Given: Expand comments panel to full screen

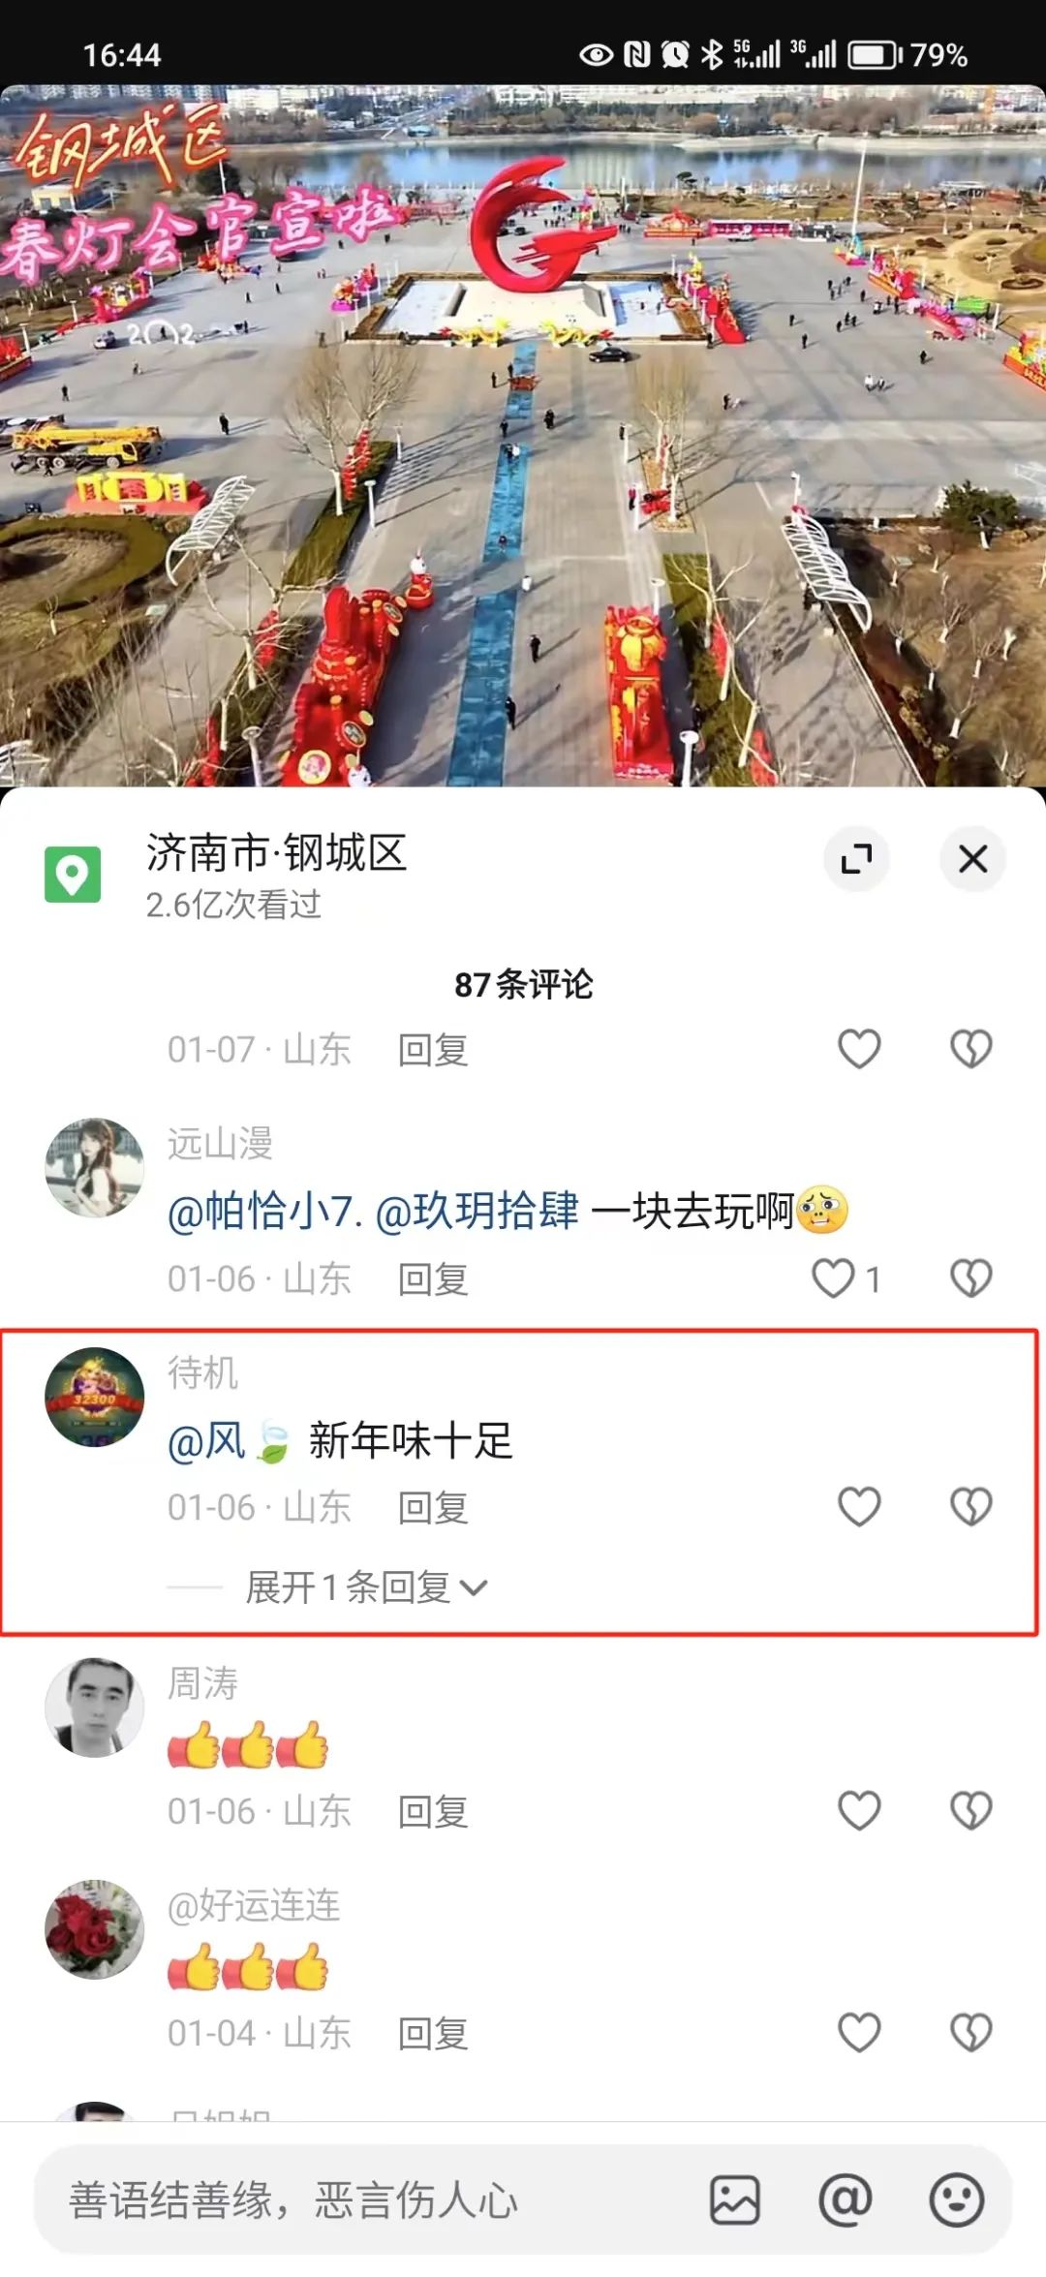Looking at the screenshot, I should pyautogui.click(x=856, y=858).
